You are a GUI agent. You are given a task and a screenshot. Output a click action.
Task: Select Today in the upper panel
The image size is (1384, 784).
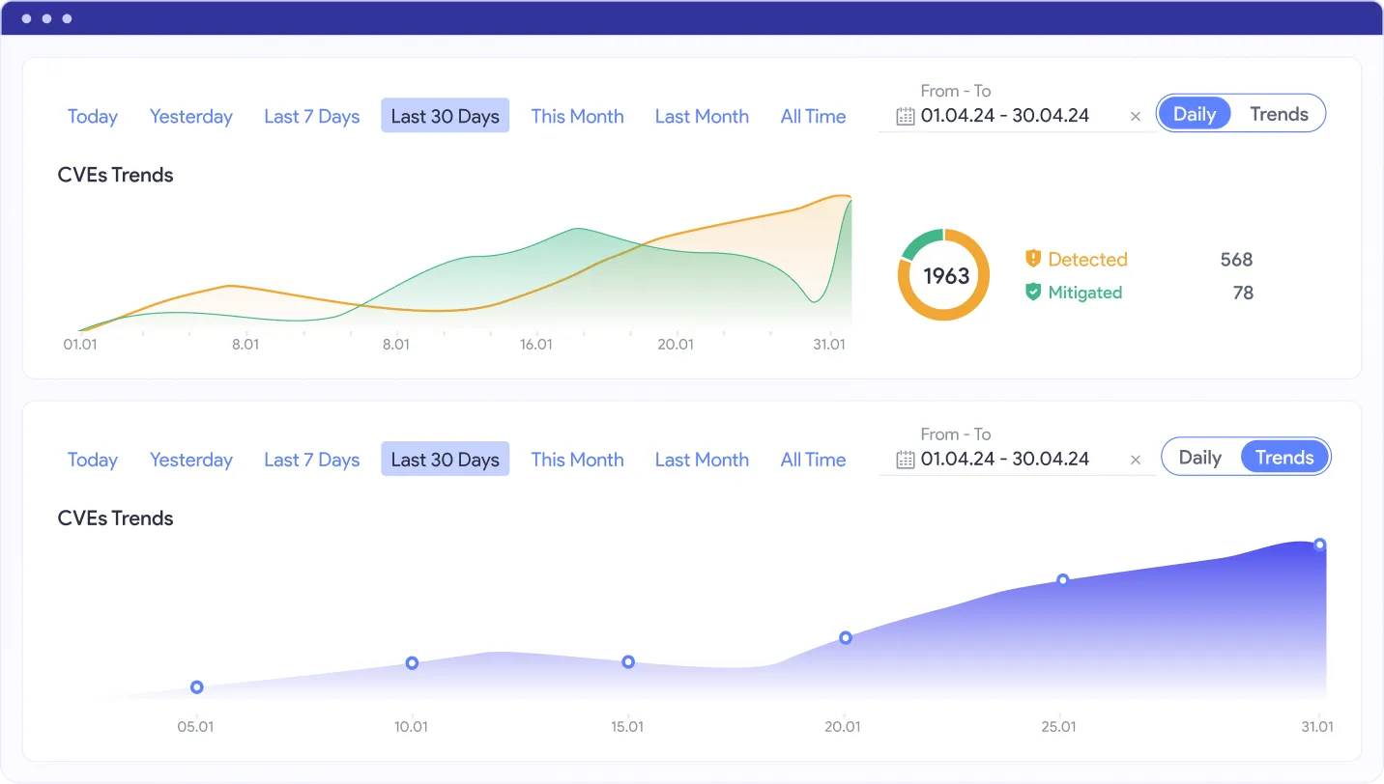coord(93,117)
